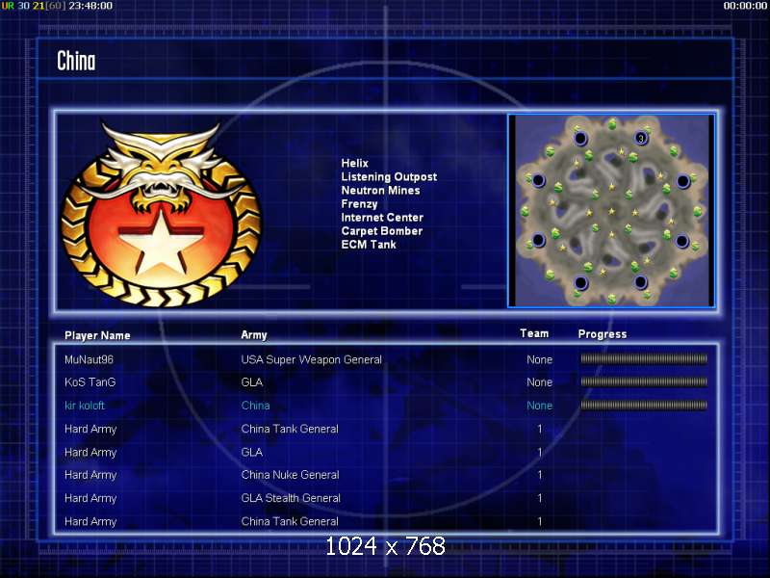Click kir koloft's loading progress bar
This screenshot has height=578, width=770.
pyautogui.click(x=644, y=405)
